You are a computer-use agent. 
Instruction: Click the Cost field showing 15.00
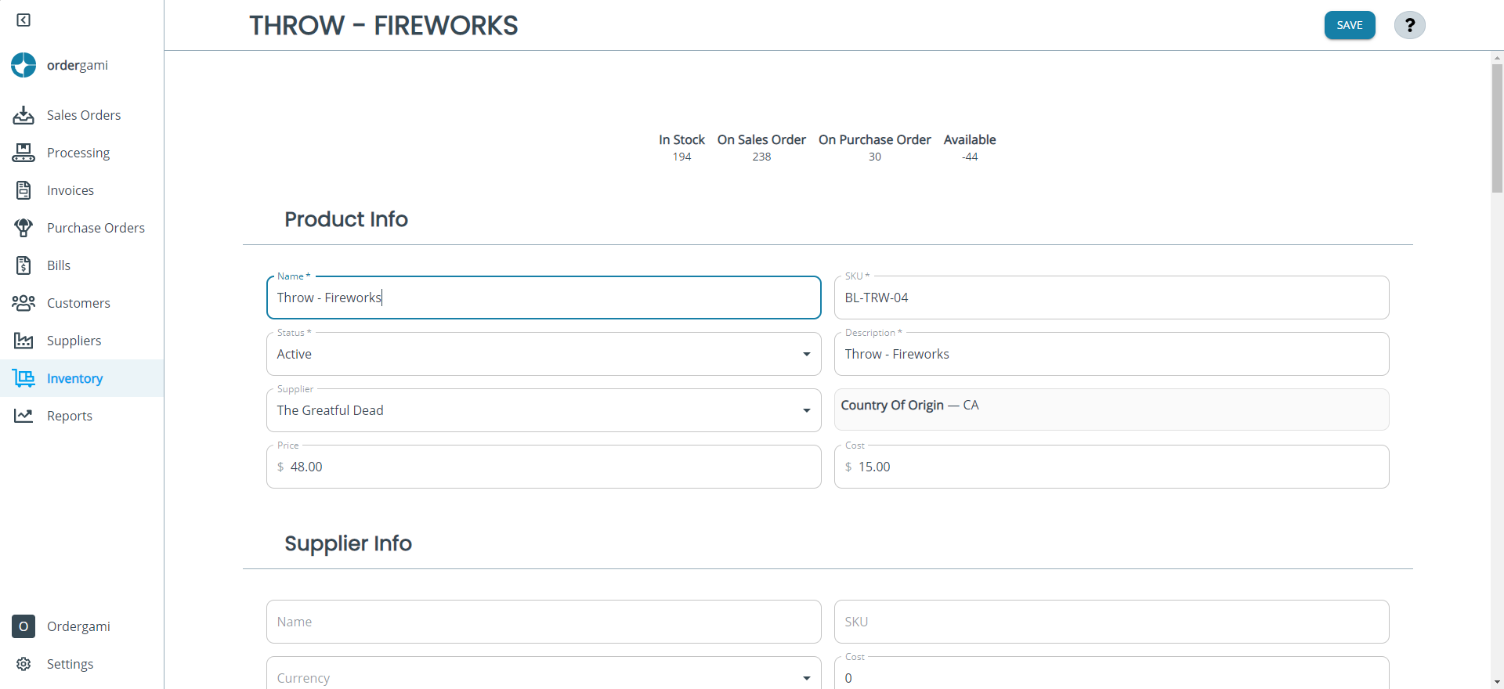[x=1112, y=467]
